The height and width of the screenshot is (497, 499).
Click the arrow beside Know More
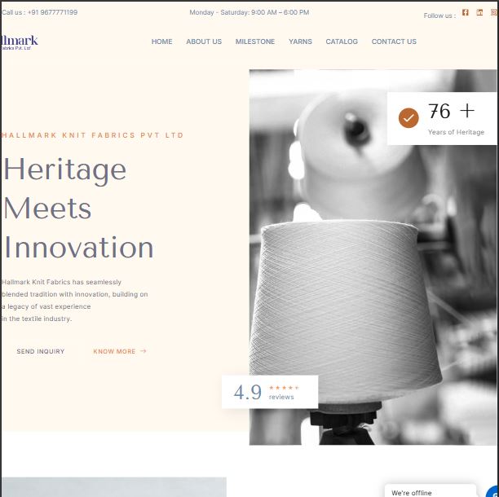[x=144, y=351]
